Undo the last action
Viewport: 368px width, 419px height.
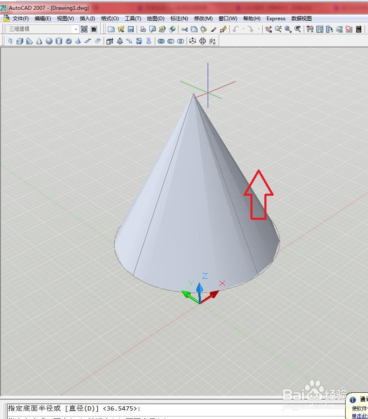click(236, 29)
